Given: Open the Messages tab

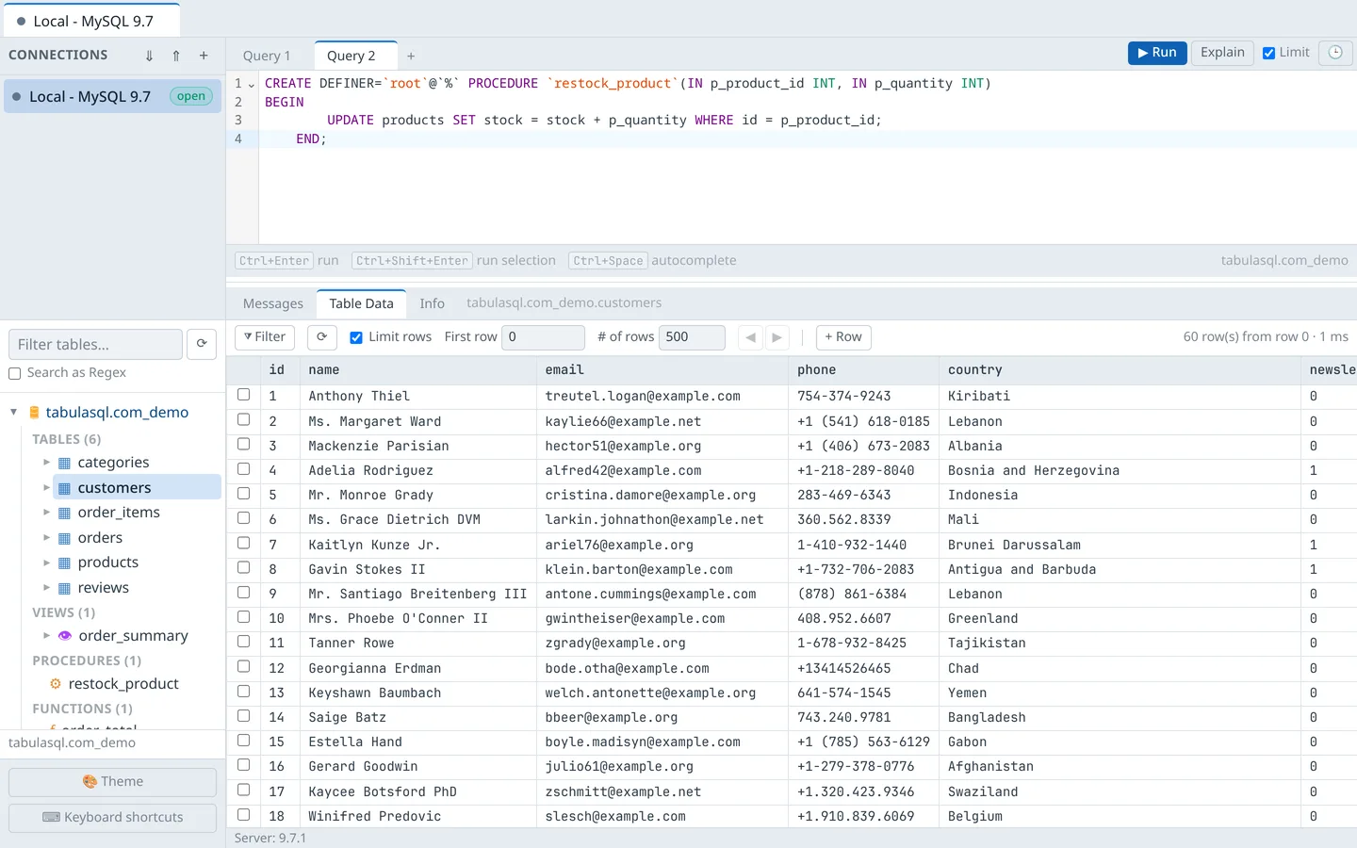Looking at the screenshot, I should click(273, 303).
